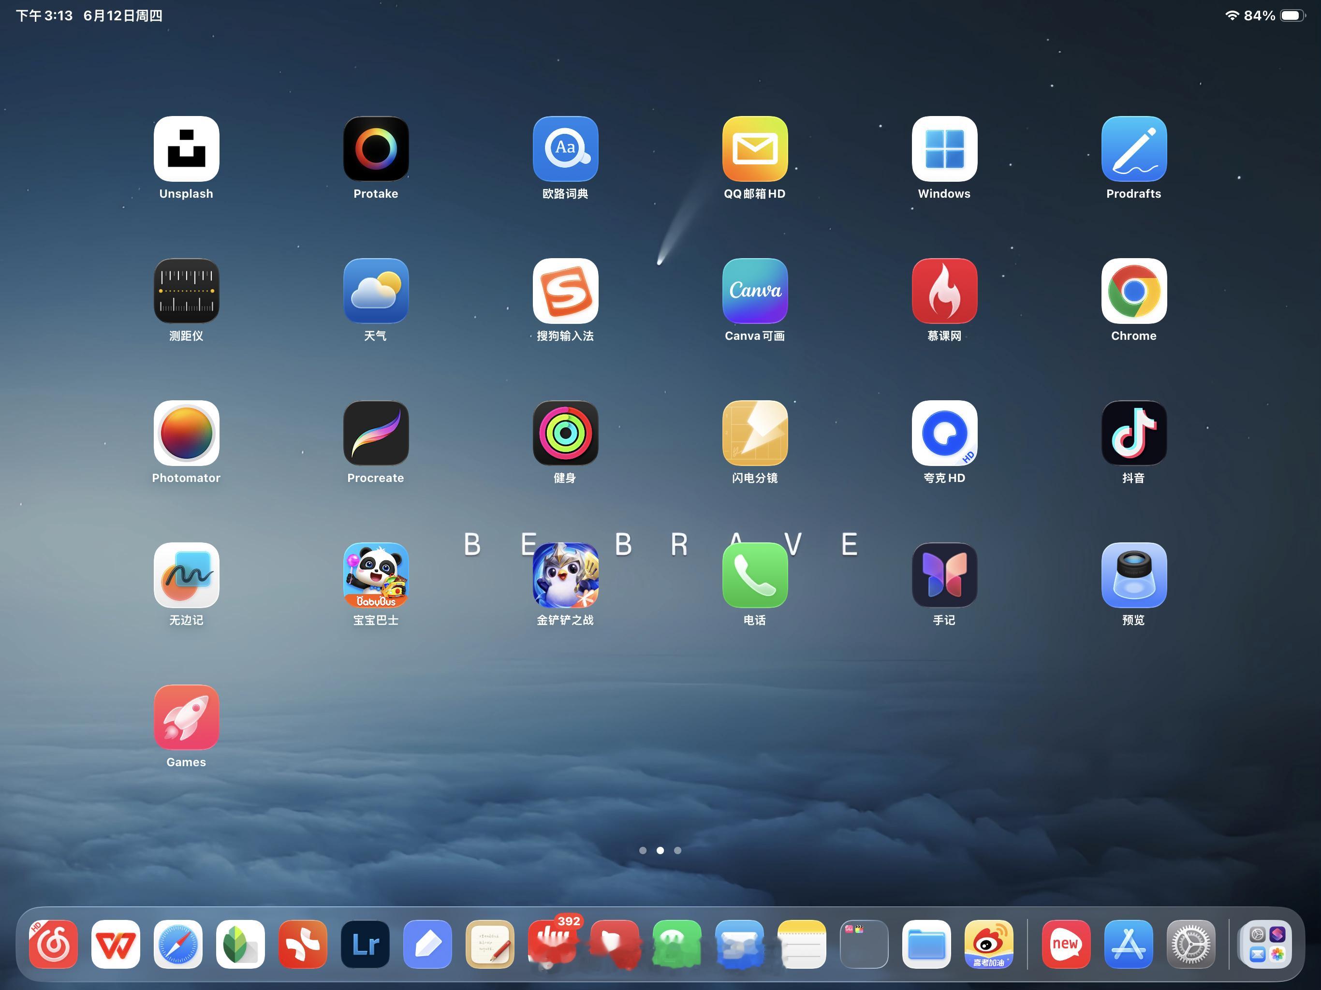The height and width of the screenshot is (990, 1321).
Task: Launch Procreate from home screen
Action: [x=376, y=434]
